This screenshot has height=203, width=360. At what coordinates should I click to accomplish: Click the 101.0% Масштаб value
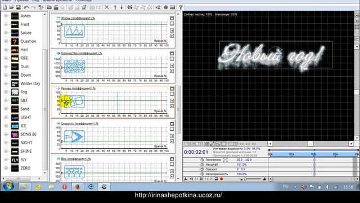[x=241, y=165]
